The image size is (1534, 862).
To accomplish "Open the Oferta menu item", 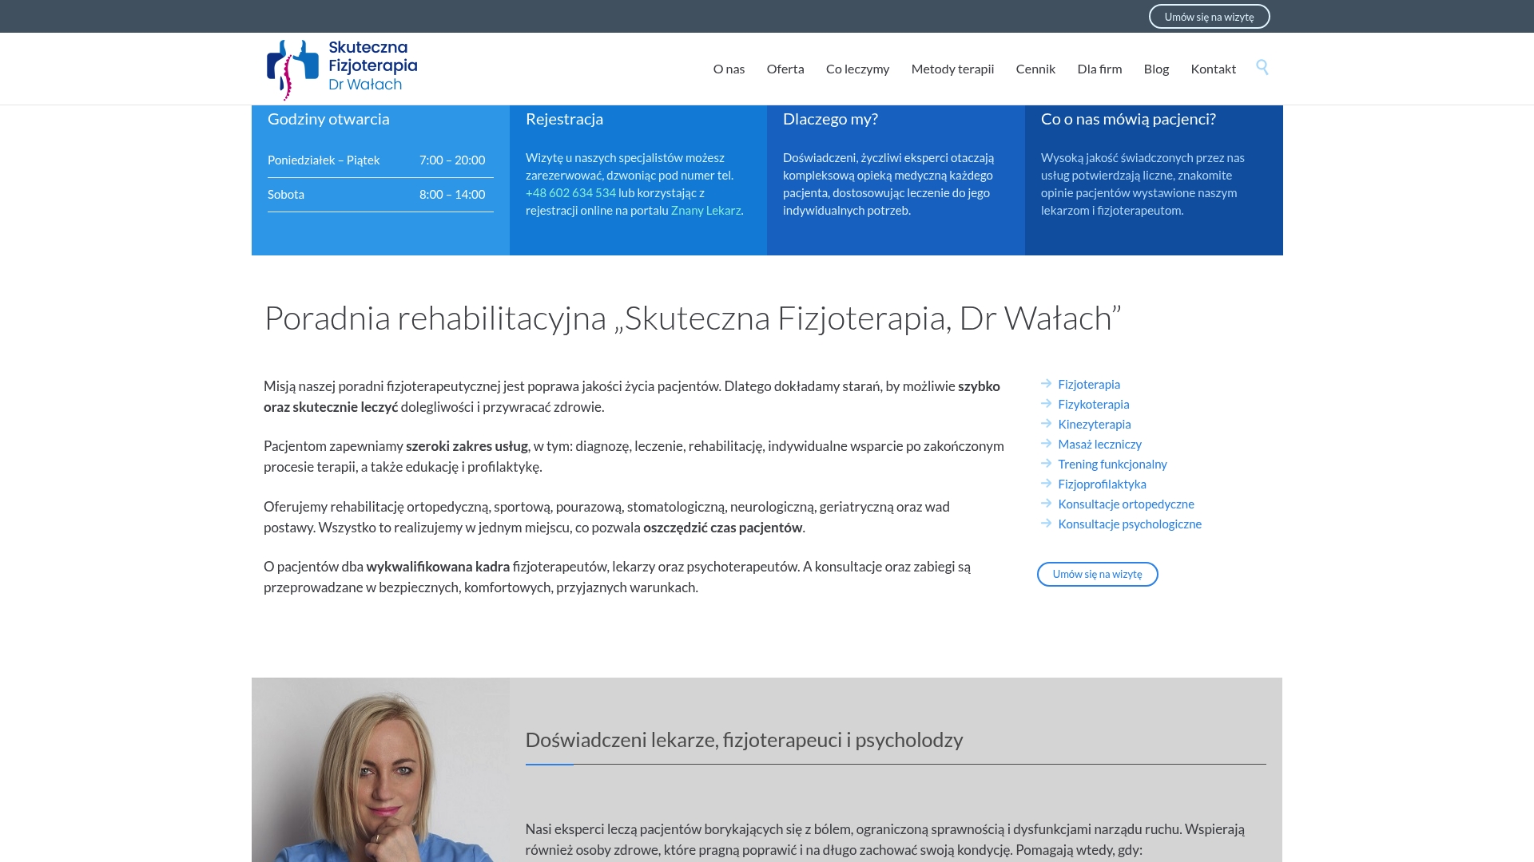I will pyautogui.click(x=785, y=69).
